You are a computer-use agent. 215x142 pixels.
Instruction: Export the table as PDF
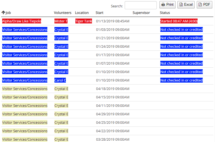(x=204, y=5)
